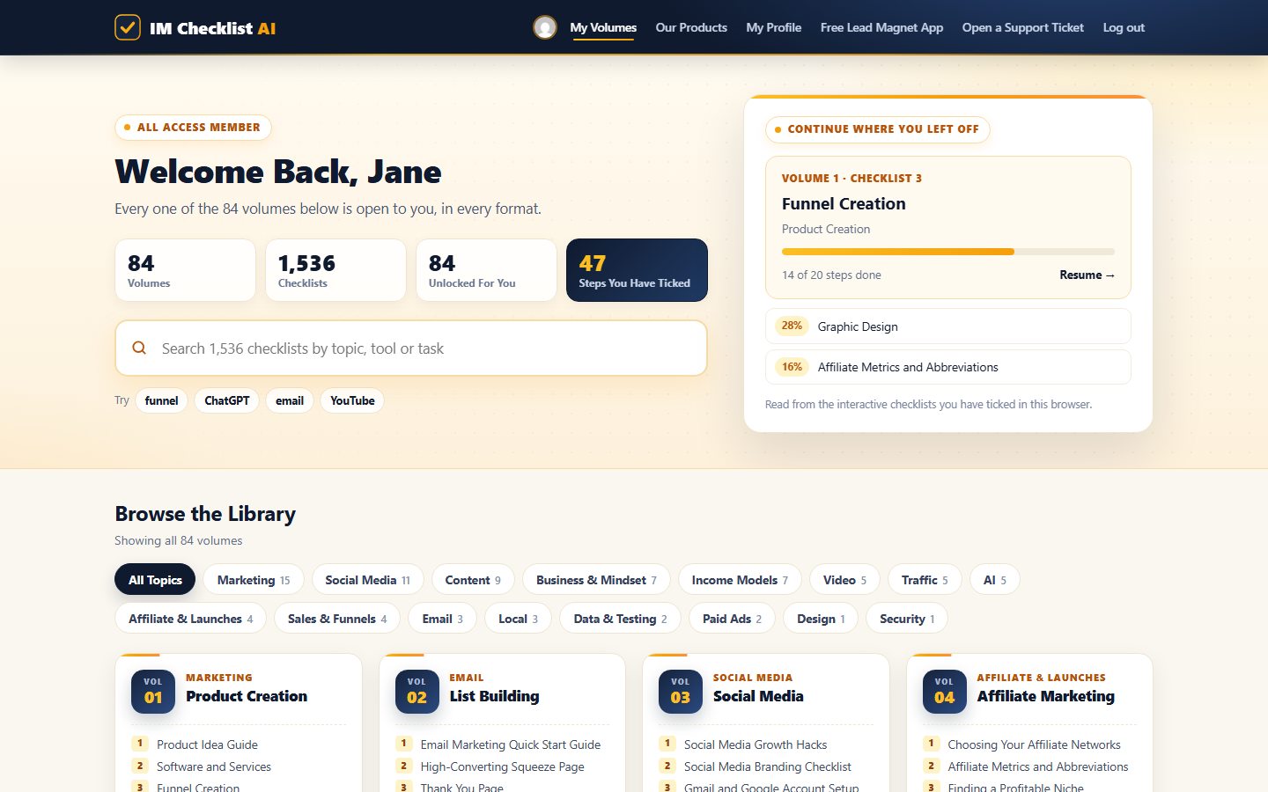Go to Our Products in the top navigation
This screenshot has height=792, width=1268.
coord(691,27)
